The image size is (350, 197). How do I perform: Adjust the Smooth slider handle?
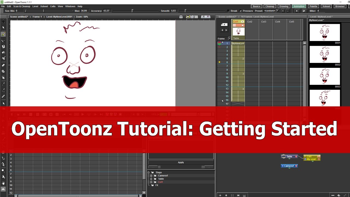(x=185, y=11)
